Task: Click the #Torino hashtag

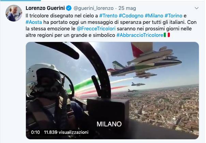Action: click(x=173, y=16)
